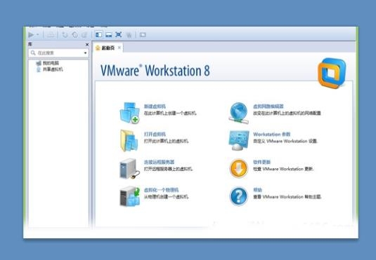Click the Manage Snapshots toolbar icon

coord(84,35)
